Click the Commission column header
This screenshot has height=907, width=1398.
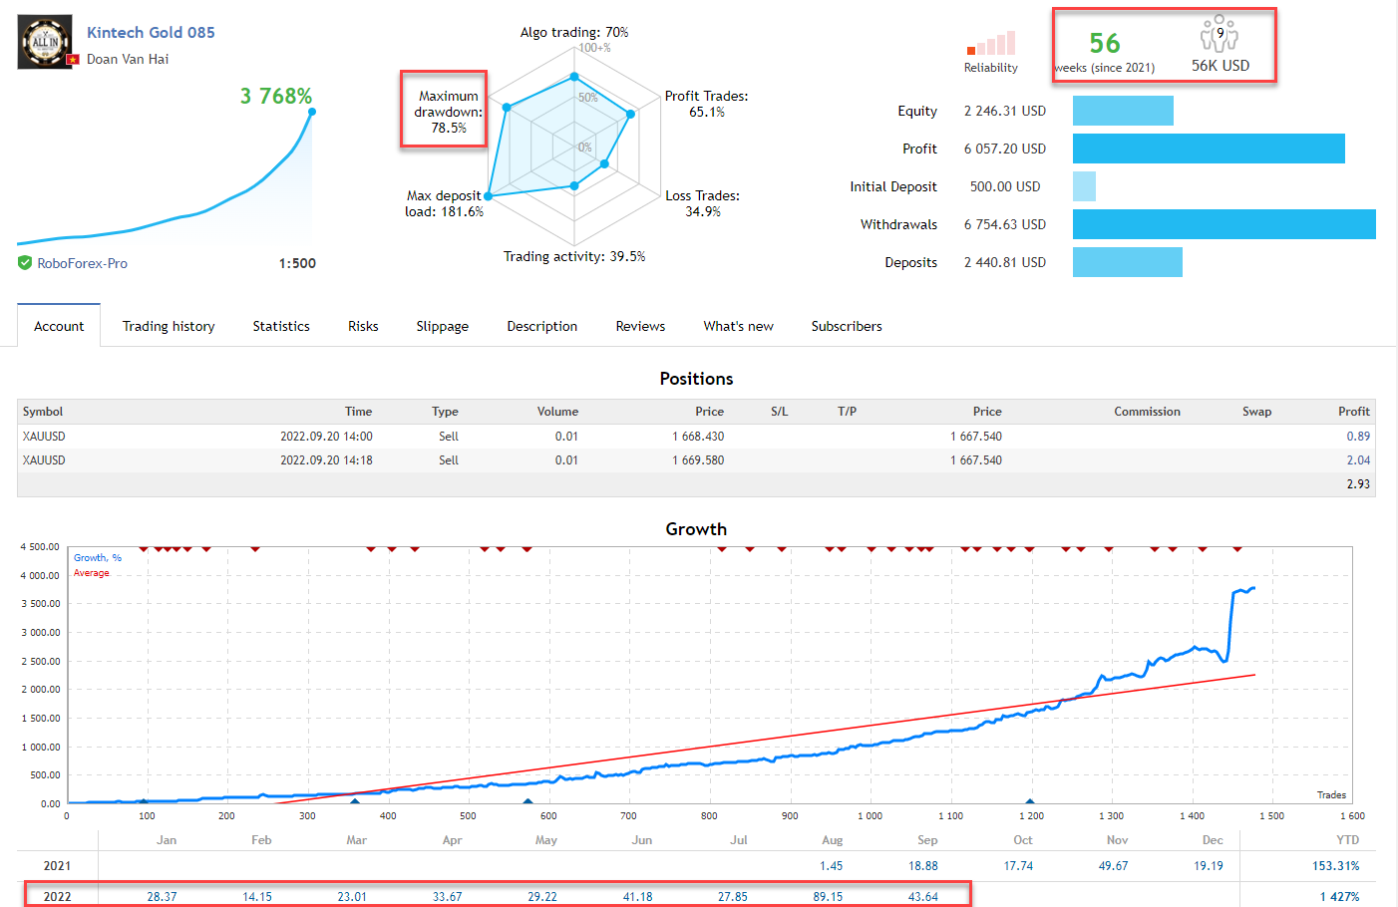click(1147, 412)
